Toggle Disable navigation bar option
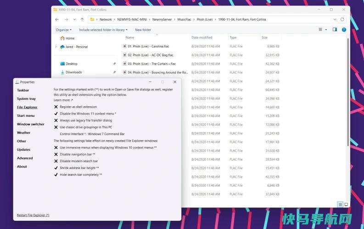 (x=74, y=154)
